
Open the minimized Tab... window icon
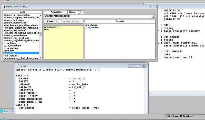point(2,111)
